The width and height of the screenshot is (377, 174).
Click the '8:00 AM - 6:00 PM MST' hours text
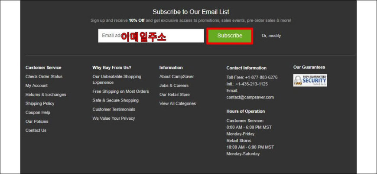pyautogui.click(x=249, y=127)
